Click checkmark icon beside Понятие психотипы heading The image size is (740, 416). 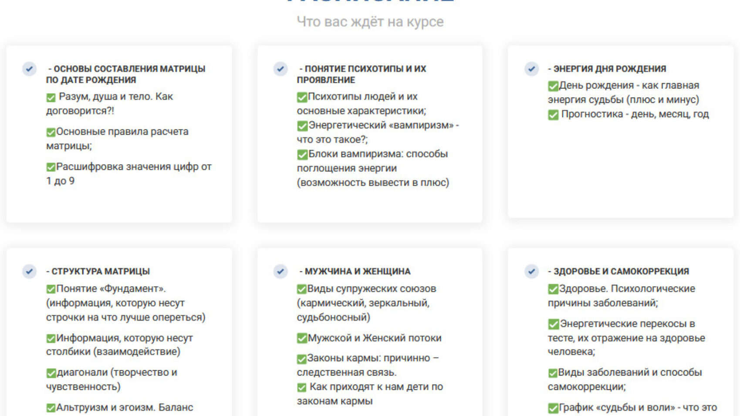[x=280, y=69]
